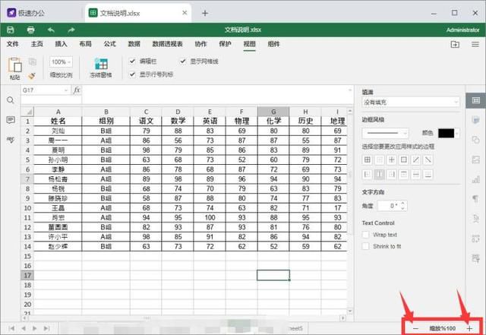Viewport: 486px width, 335px height.
Task: Open the 100% zoom ratio dropdown
Action: pyautogui.click(x=61, y=62)
